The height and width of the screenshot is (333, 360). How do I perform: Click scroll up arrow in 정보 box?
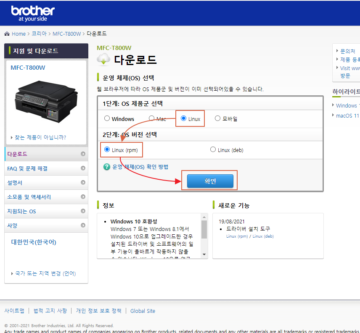point(204,217)
